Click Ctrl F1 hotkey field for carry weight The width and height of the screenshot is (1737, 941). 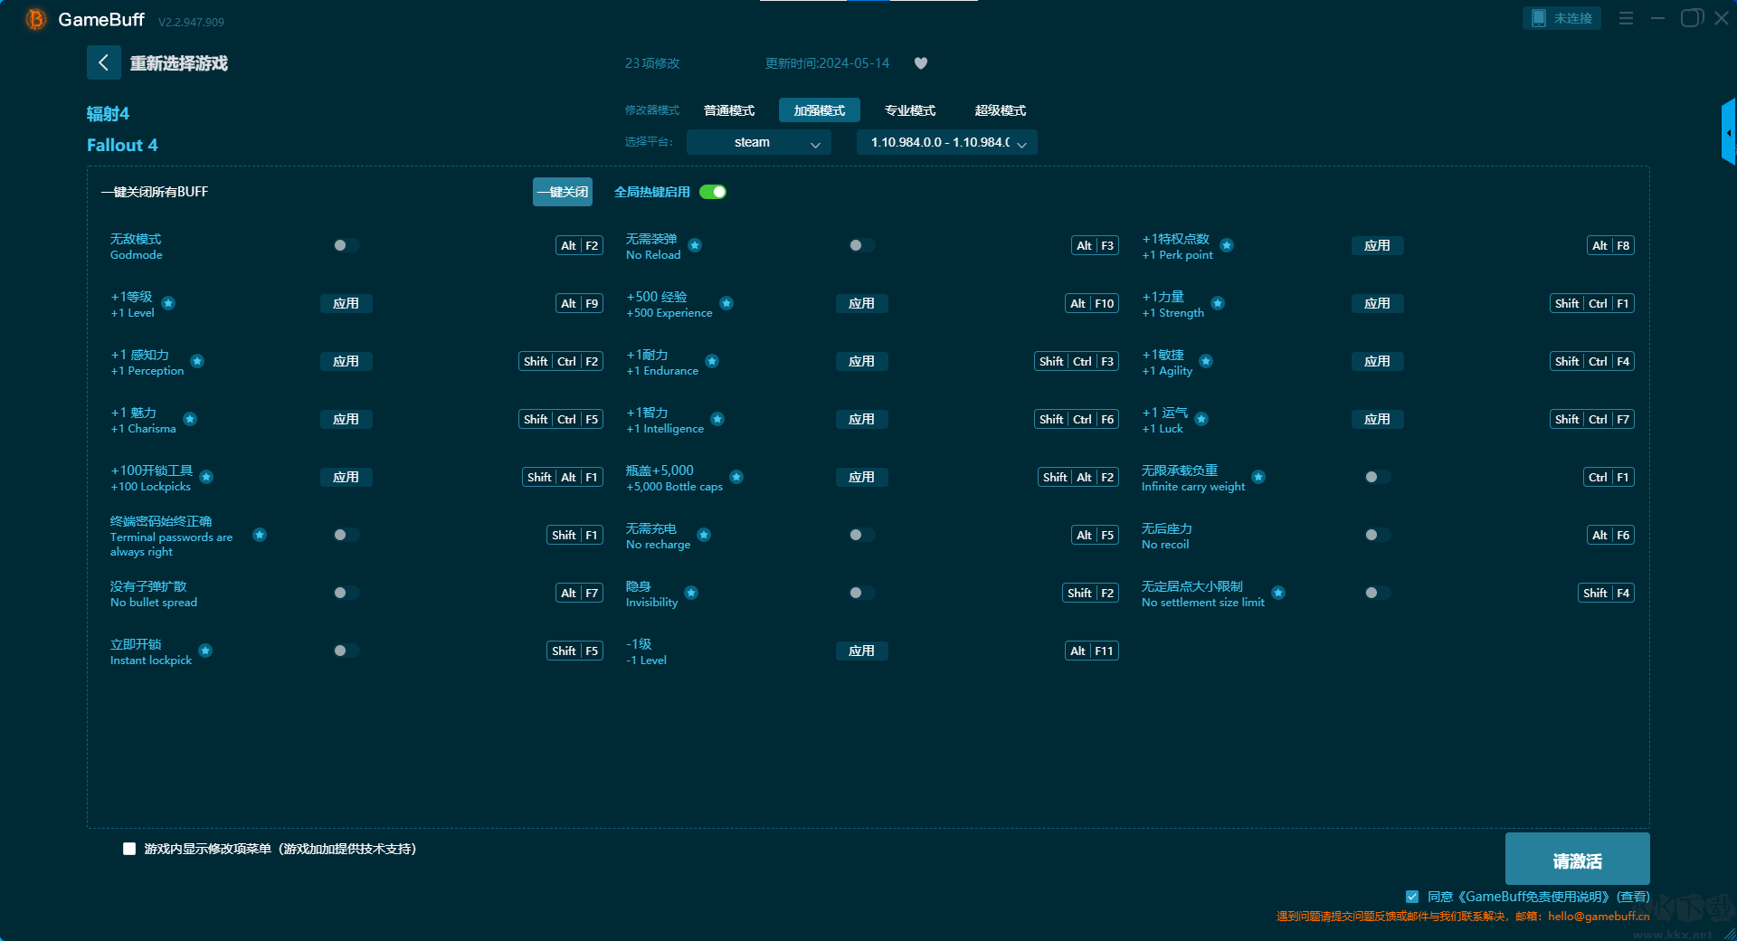click(1609, 477)
